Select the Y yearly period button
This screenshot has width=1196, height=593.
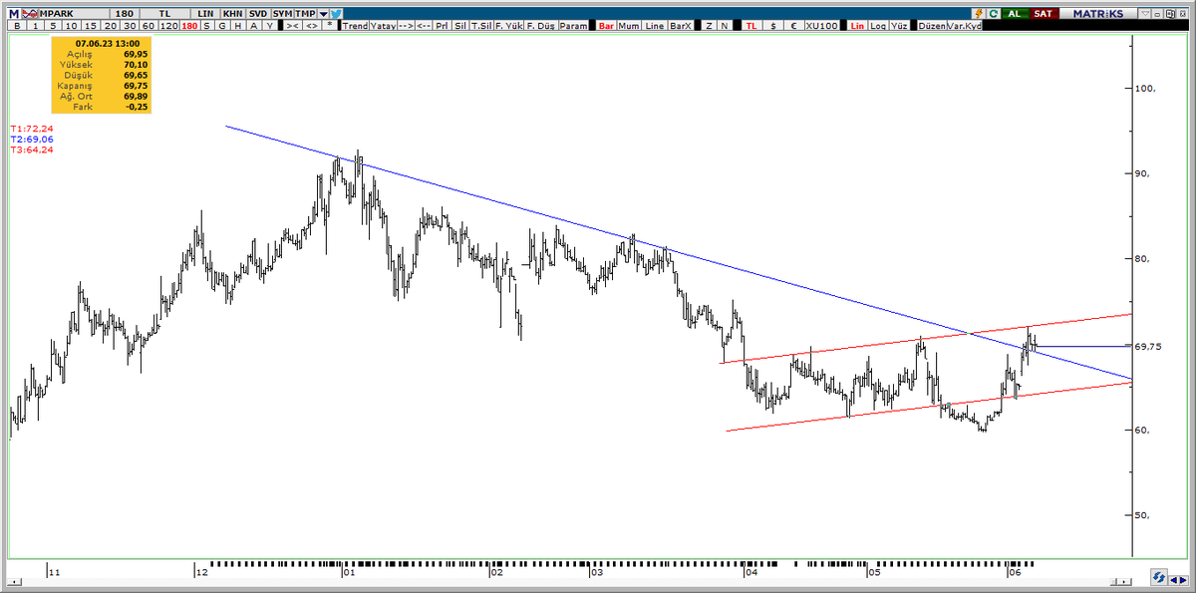[x=270, y=26]
